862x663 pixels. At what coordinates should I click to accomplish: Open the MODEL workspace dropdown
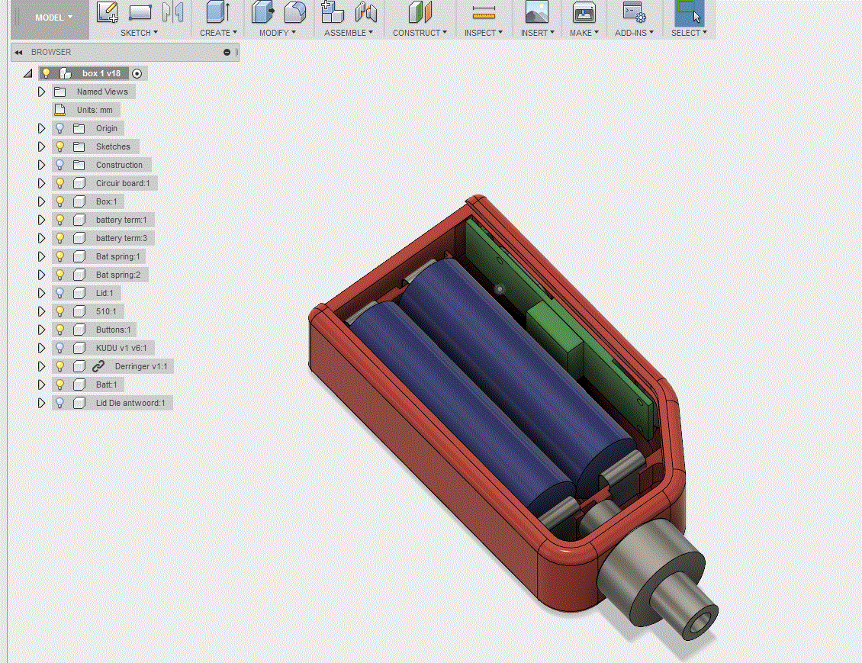pyautogui.click(x=54, y=18)
